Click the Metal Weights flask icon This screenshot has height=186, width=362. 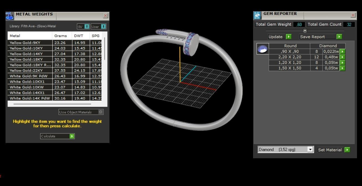coord(10,16)
